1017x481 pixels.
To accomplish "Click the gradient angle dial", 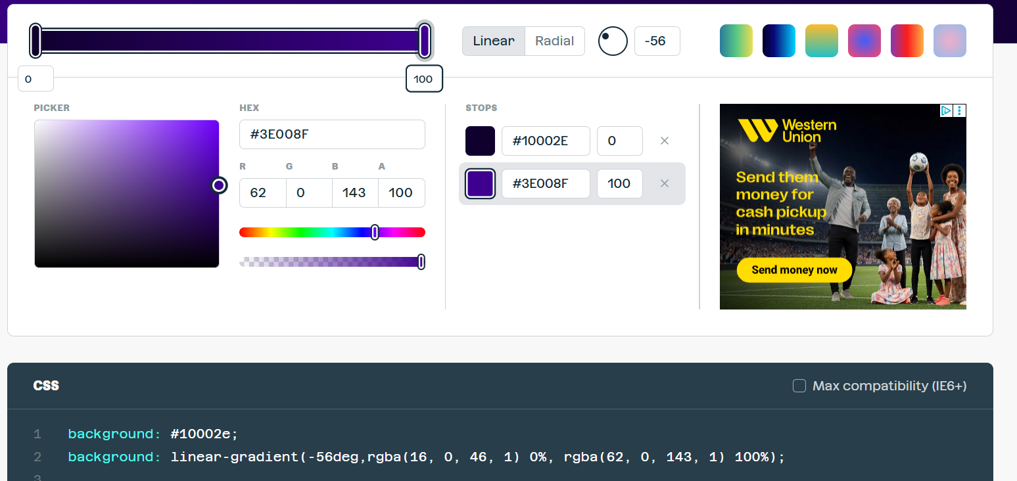I will 613,41.
